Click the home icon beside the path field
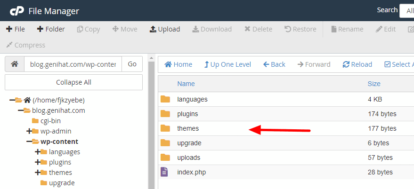The image size is (414, 189). tap(15, 64)
